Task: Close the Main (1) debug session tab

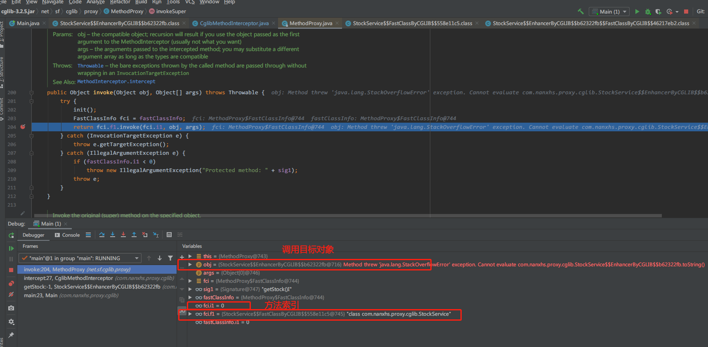Action: tap(66, 224)
